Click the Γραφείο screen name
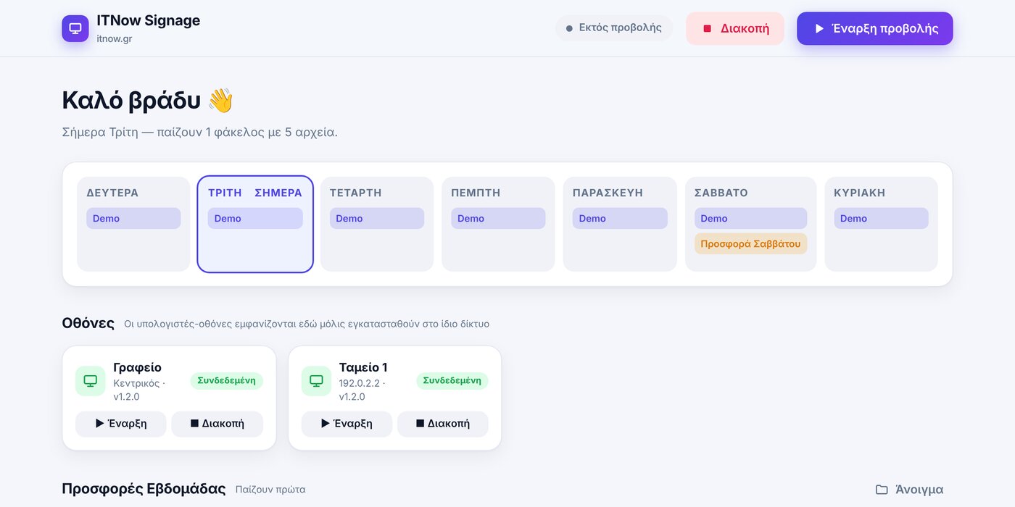 point(138,367)
